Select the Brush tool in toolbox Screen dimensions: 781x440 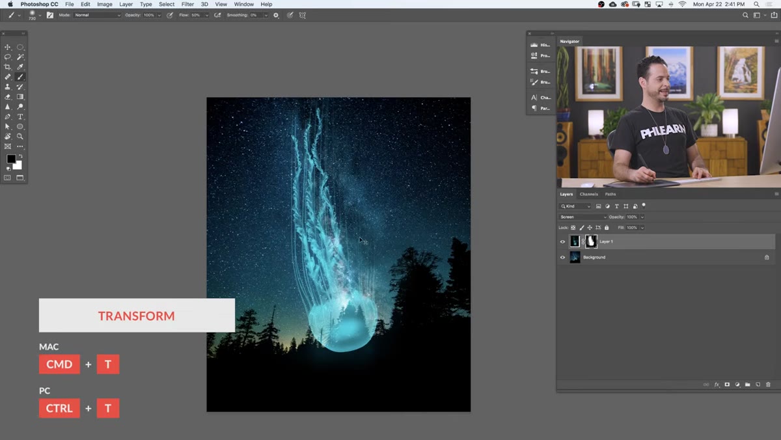tap(20, 77)
